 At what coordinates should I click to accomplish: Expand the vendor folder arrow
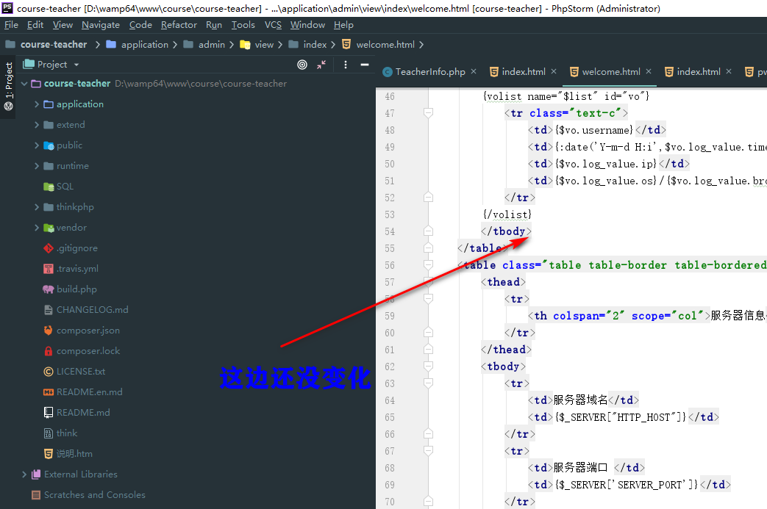(x=37, y=228)
